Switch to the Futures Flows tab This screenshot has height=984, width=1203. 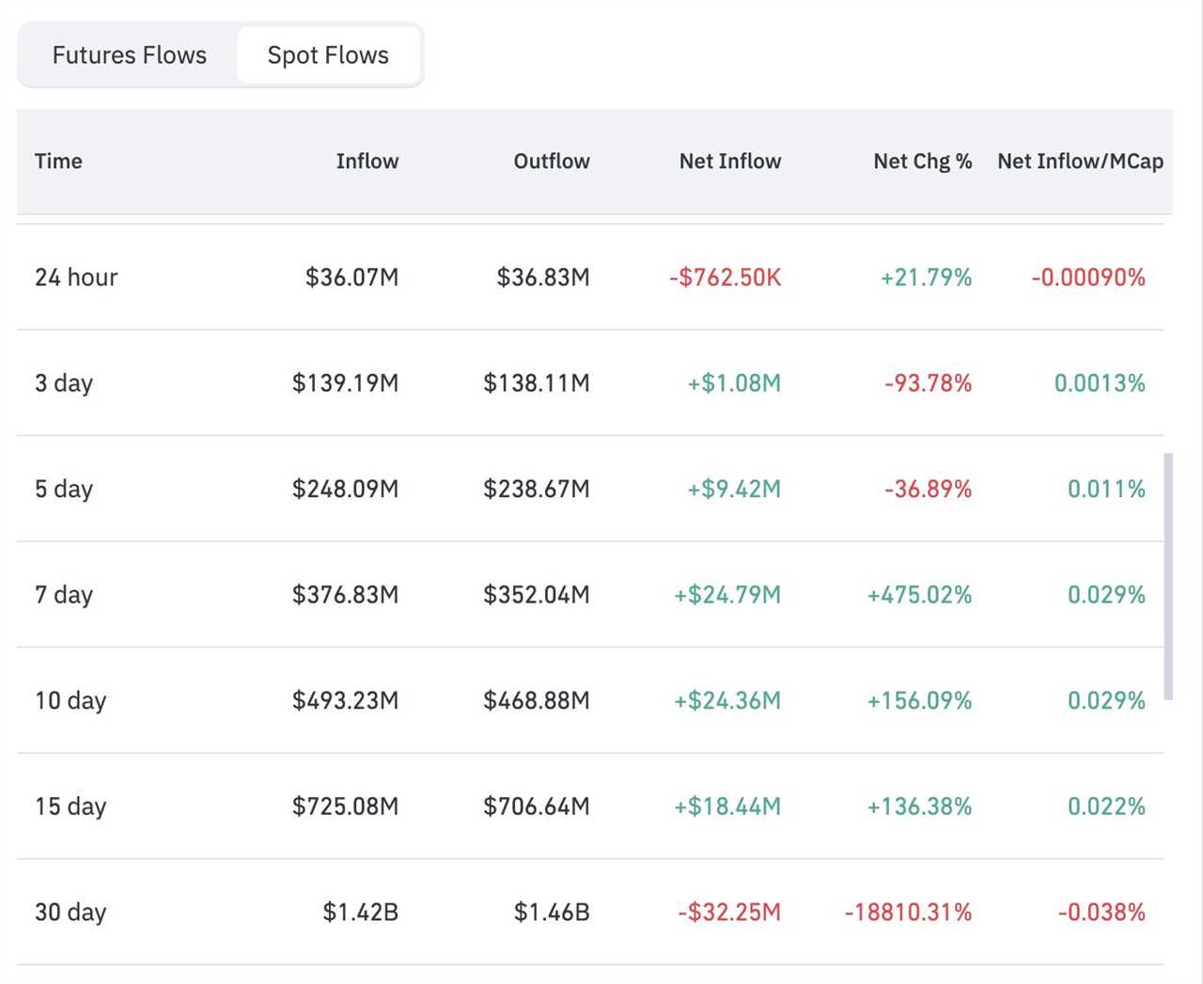pos(130,55)
